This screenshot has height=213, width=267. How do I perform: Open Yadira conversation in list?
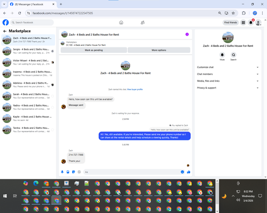tap(28, 107)
